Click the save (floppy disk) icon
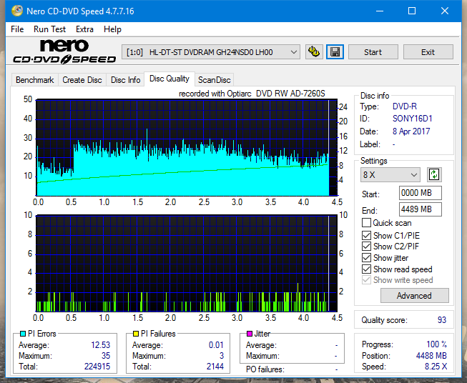 tap(335, 52)
